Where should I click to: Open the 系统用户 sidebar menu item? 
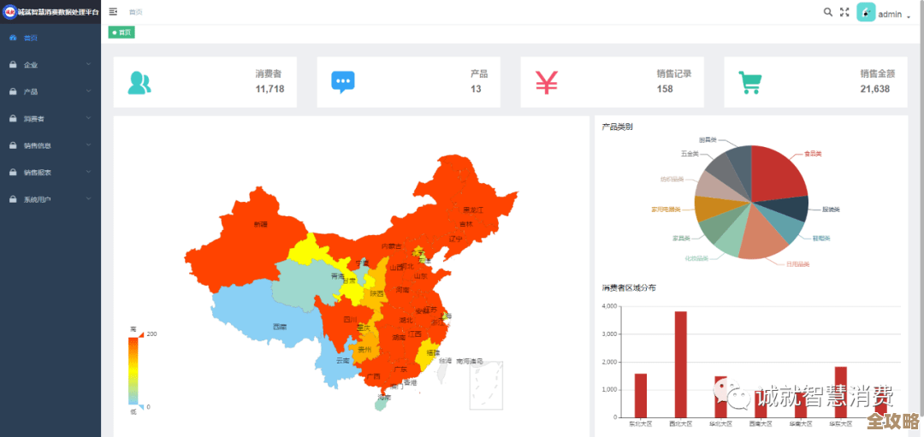pos(50,199)
